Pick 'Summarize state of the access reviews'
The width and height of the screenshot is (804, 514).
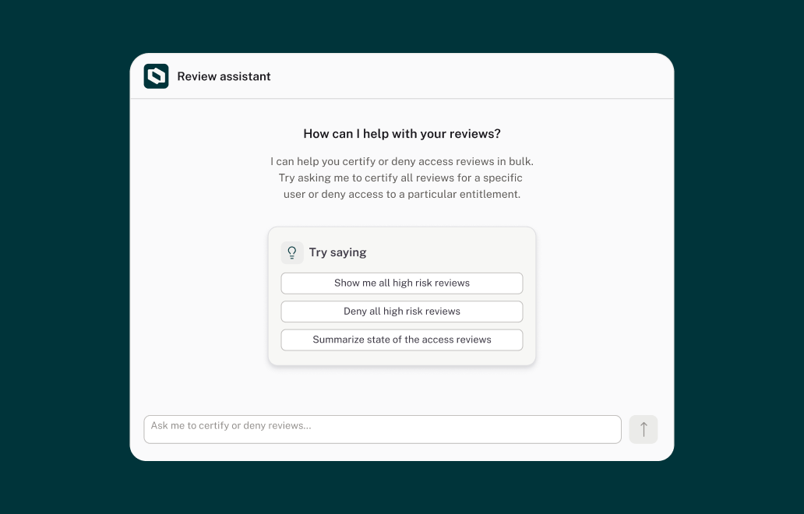402,340
